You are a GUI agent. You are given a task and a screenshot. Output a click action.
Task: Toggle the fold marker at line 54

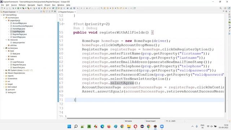click(64, 24)
